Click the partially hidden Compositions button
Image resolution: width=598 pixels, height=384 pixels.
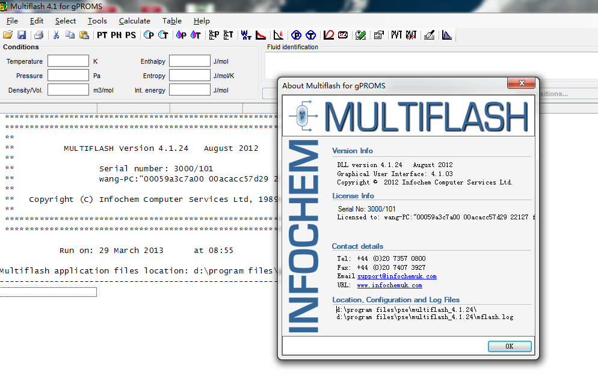(x=569, y=94)
